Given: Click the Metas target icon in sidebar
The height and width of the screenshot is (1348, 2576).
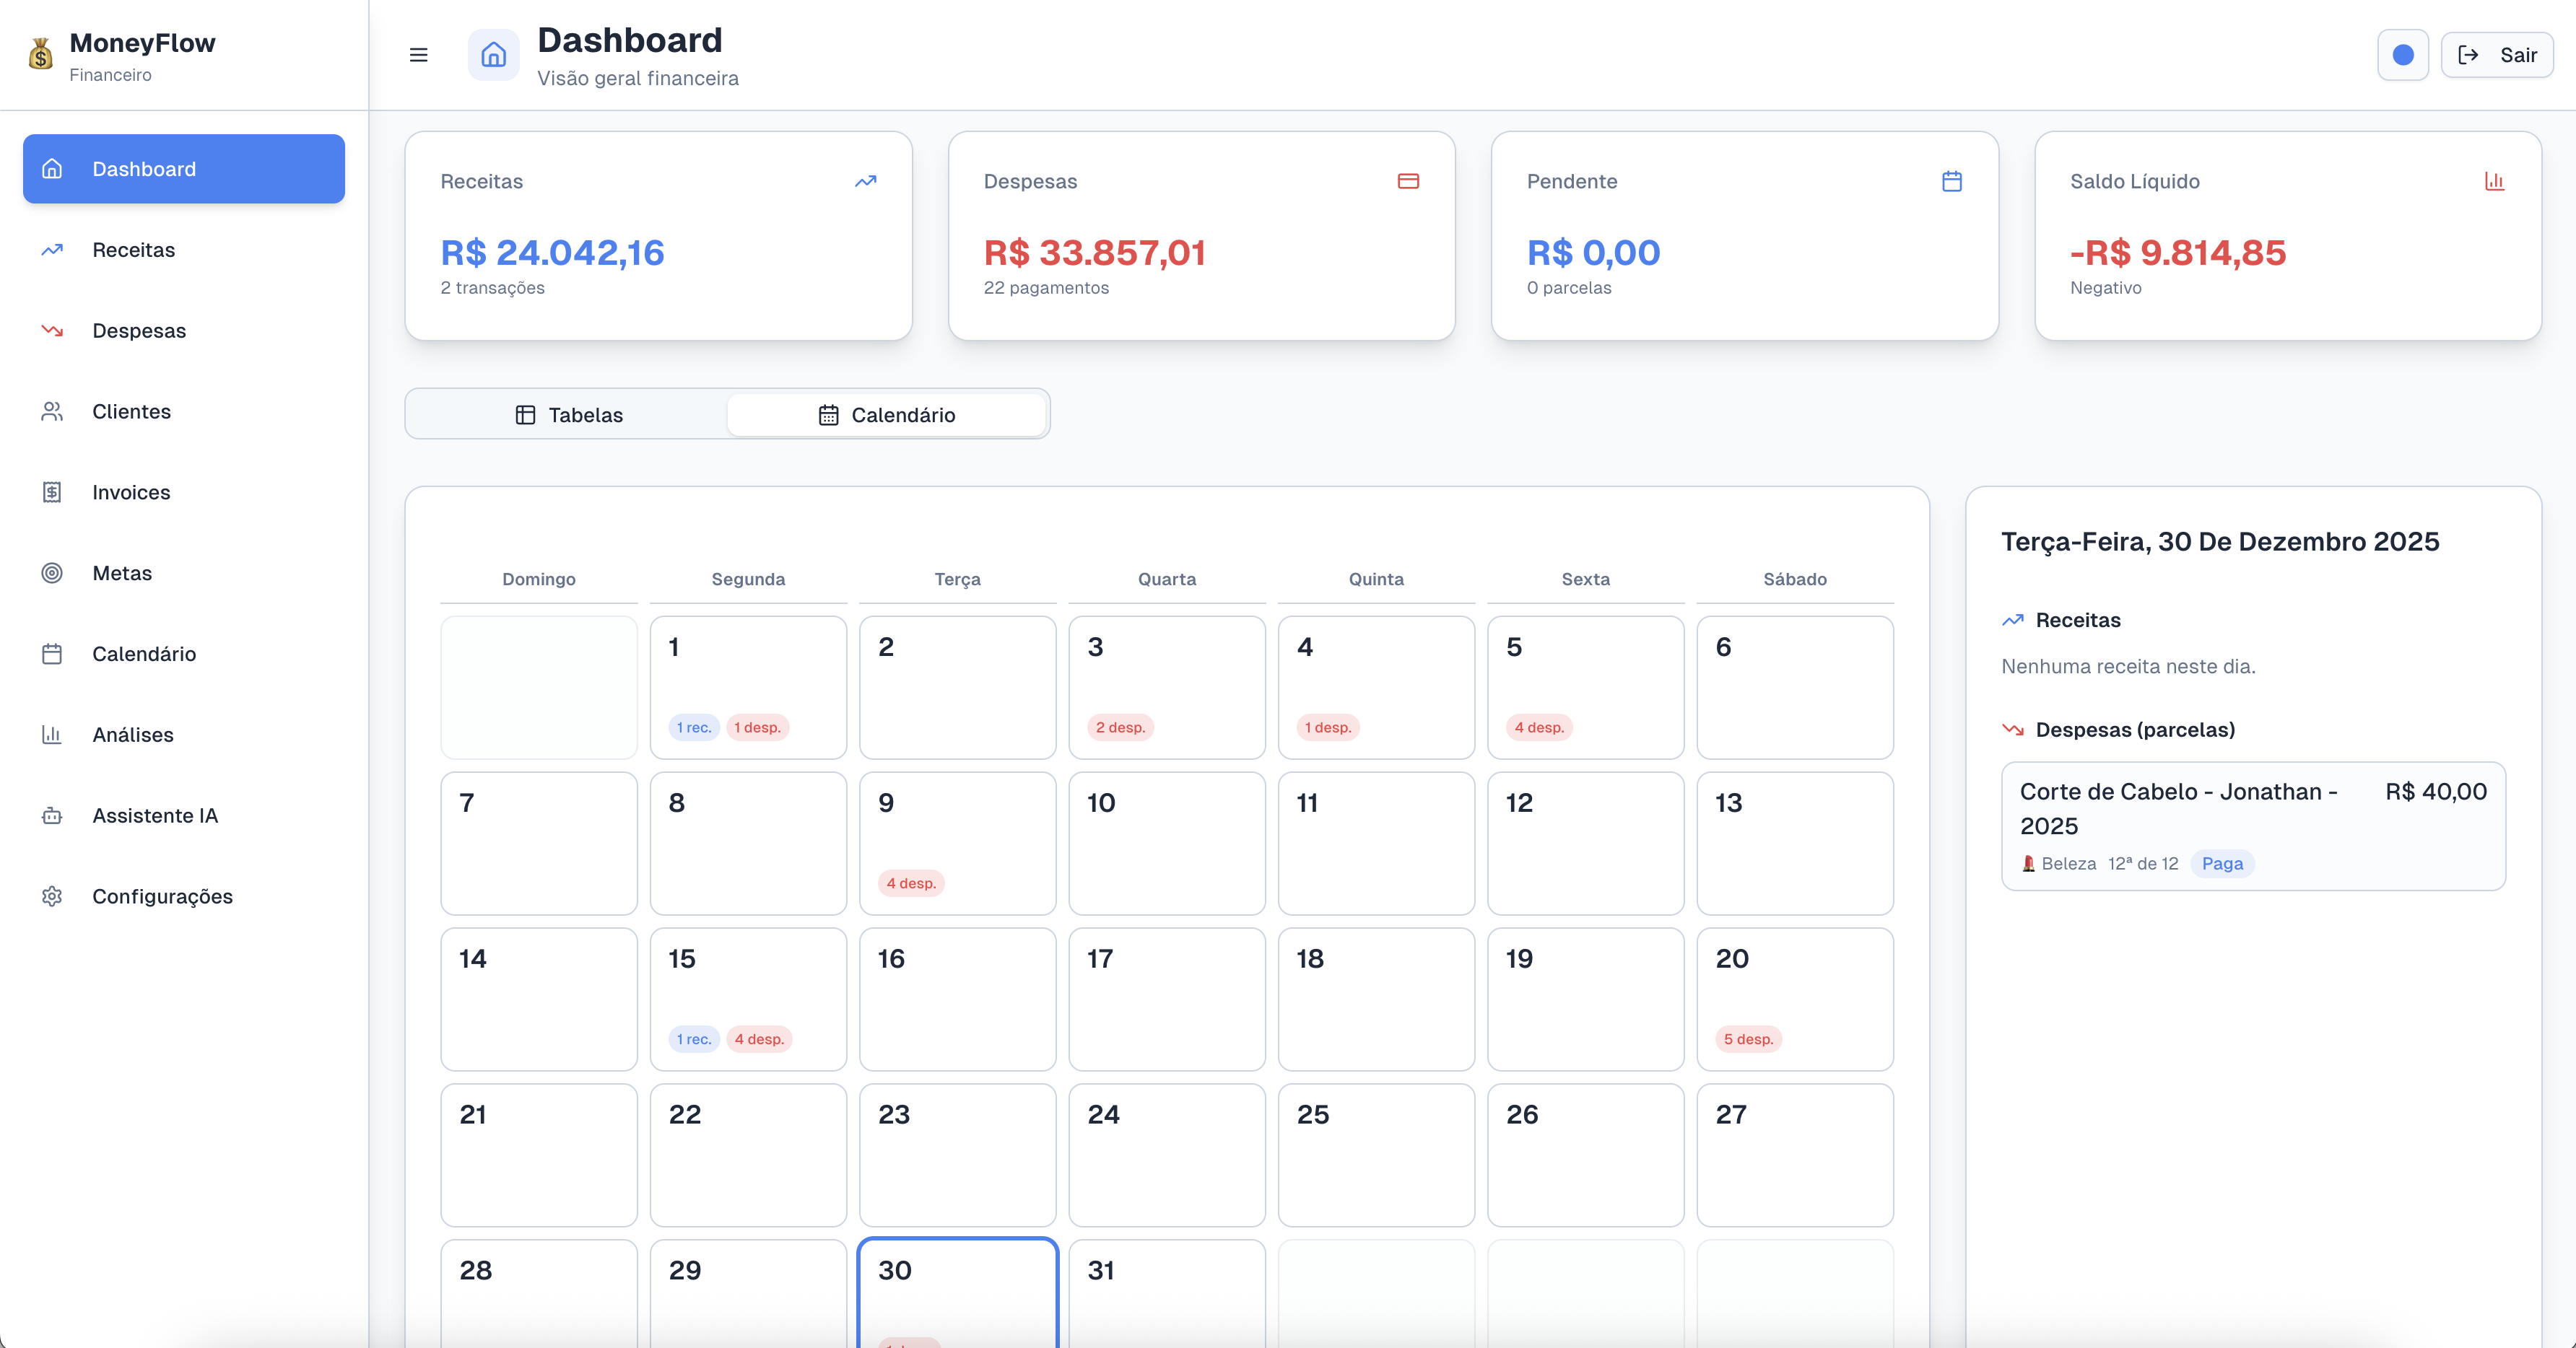Looking at the screenshot, I should [x=52, y=572].
